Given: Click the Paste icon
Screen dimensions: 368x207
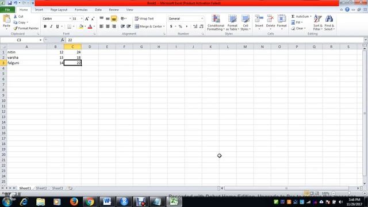Looking at the screenshot, I should tap(6, 19).
